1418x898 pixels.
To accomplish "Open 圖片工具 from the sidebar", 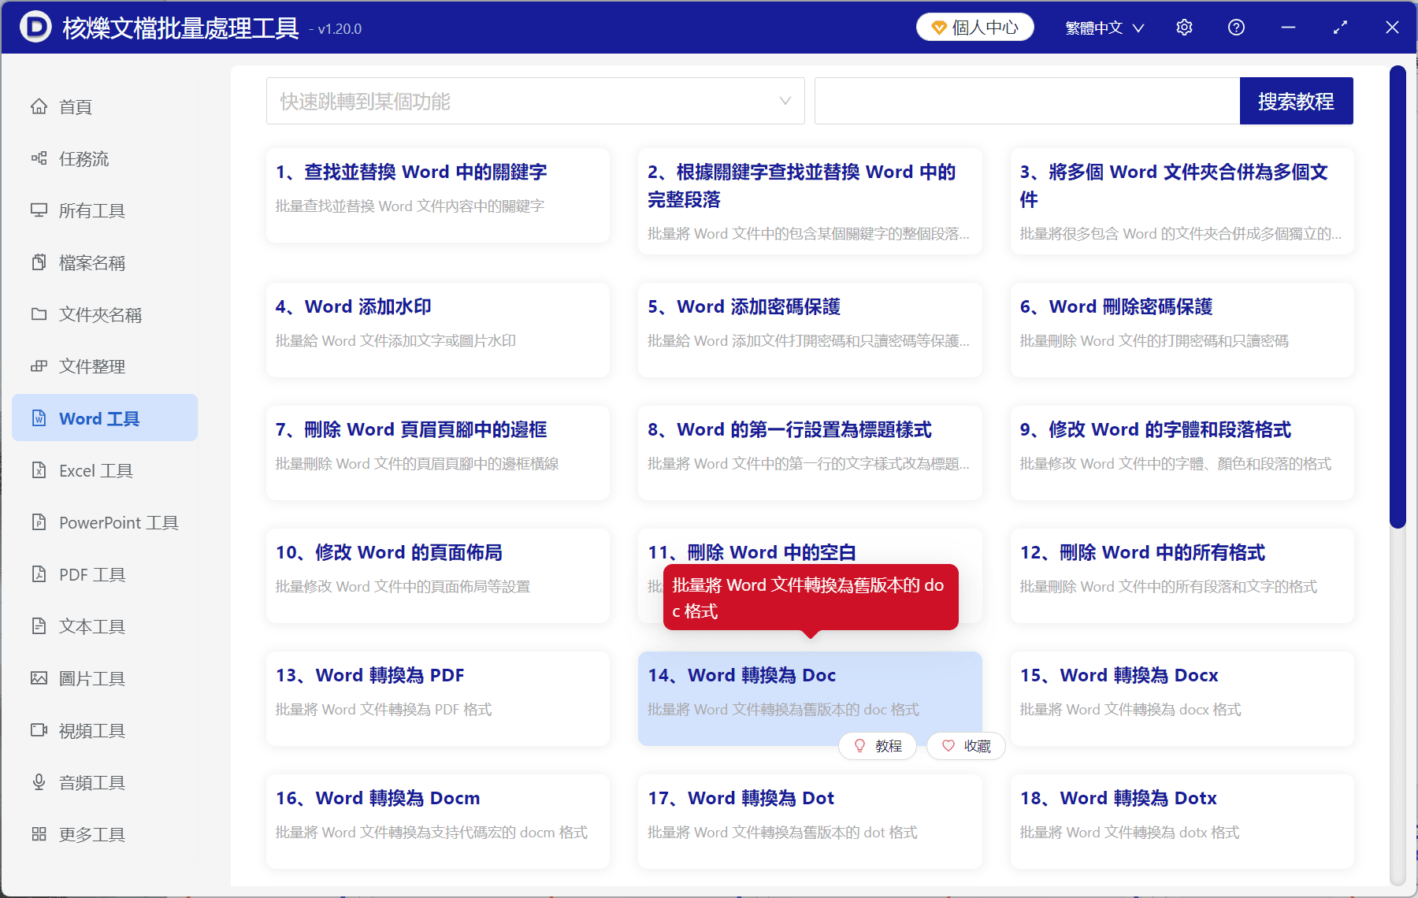I will pyautogui.click(x=92, y=678).
